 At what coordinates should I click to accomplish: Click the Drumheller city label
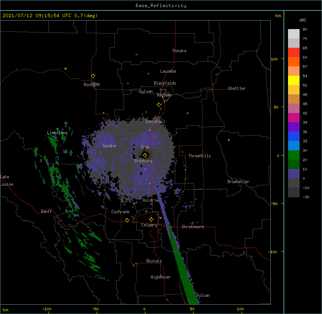238,182
